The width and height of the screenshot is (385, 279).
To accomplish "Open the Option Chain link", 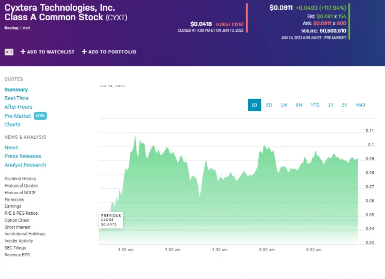I will (x=17, y=220).
